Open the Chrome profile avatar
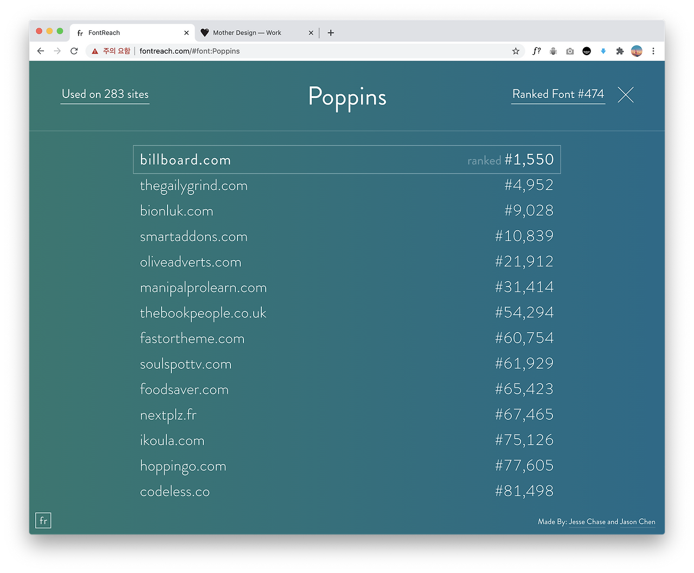 pyautogui.click(x=637, y=51)
